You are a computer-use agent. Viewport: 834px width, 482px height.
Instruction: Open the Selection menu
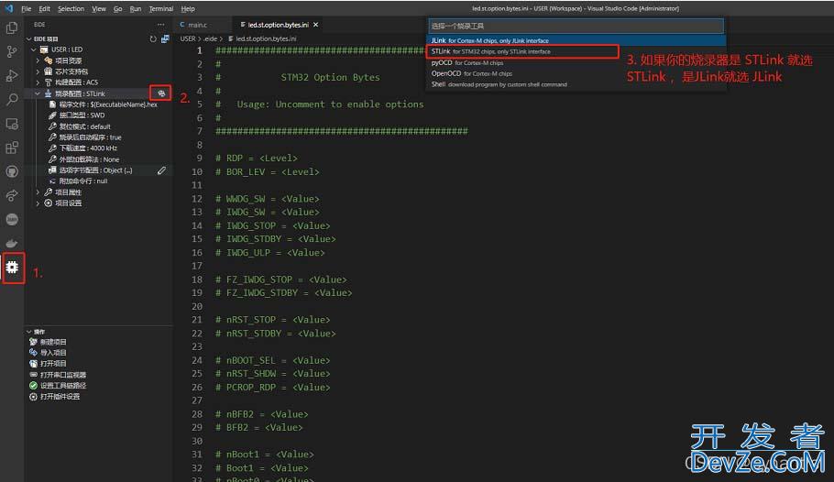[x=71, y=8]
